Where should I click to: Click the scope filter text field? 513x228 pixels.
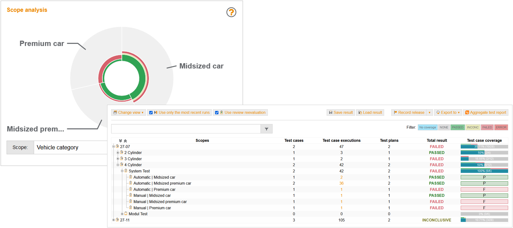186,129
